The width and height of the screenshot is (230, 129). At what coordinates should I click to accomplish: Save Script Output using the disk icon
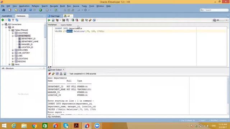[x=57, y=74]
